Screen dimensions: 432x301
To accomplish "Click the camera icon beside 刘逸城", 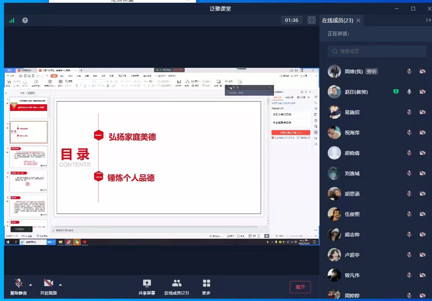I will pos(423,173).
